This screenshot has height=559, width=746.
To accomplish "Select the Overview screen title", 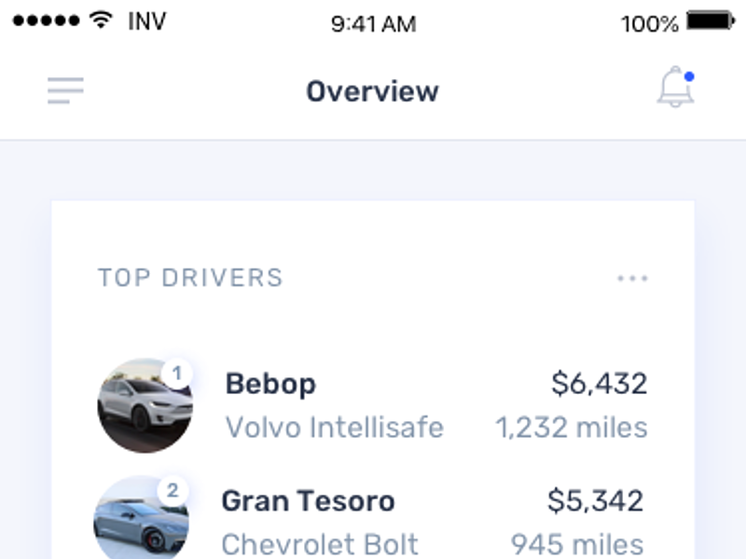I will 372,90.
